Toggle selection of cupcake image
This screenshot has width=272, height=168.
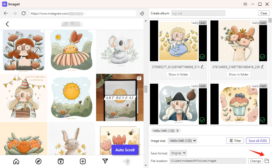[x=262, y=120]
